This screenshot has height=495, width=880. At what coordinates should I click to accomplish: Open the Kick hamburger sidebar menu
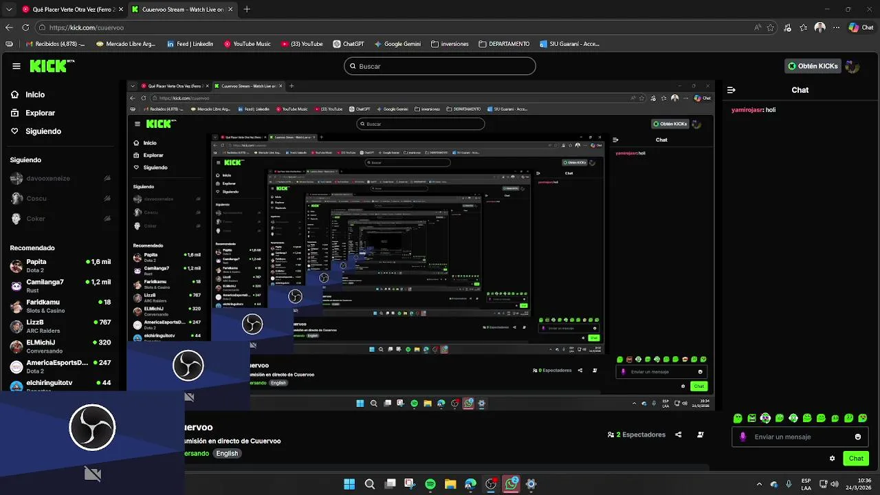coord(16,66)
